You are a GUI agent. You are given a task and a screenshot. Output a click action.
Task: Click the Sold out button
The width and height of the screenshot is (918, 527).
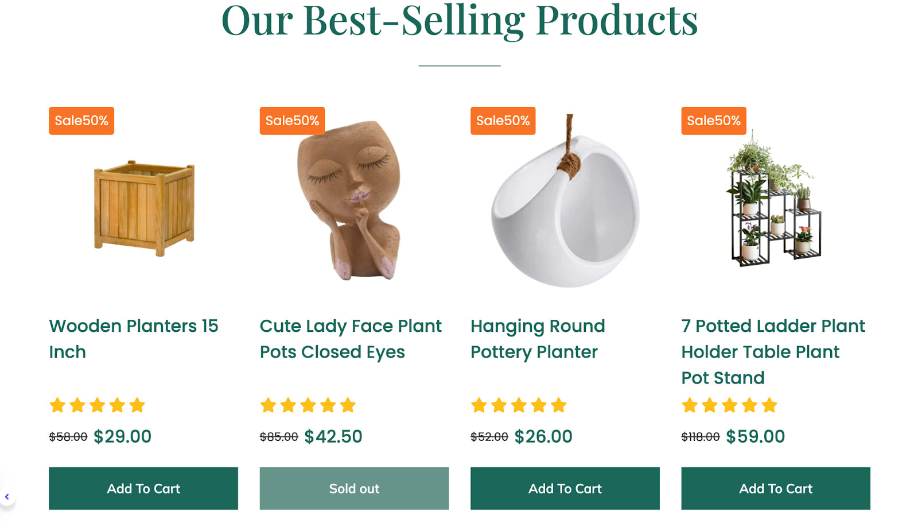354,489
